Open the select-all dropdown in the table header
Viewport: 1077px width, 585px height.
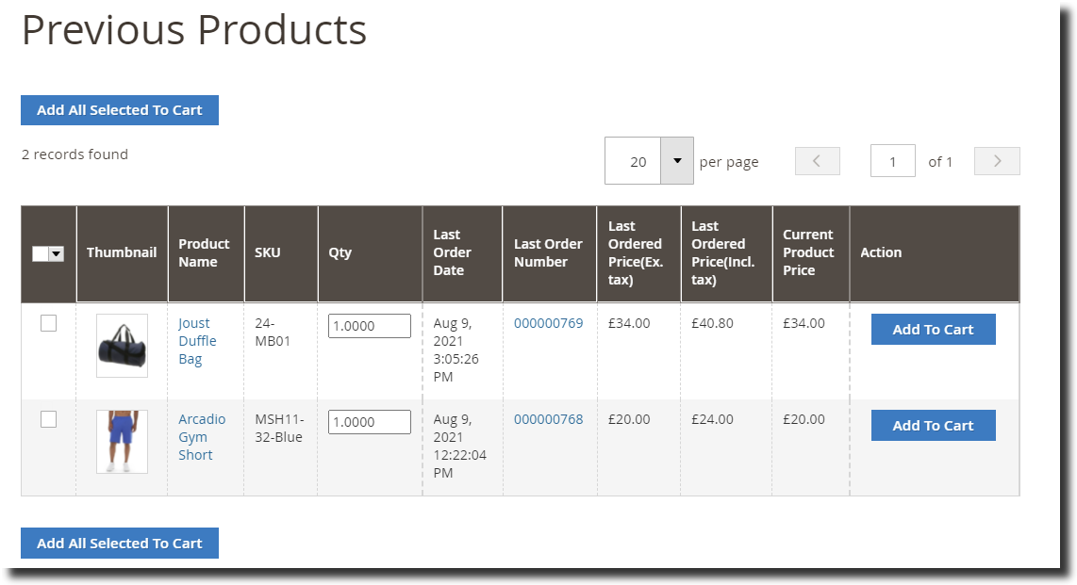[x=56, y=253]
